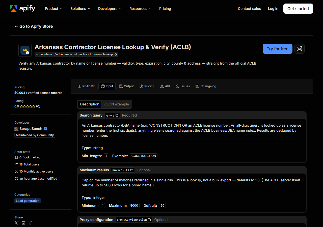Switch to the Output tab

[x=126, y=86]
